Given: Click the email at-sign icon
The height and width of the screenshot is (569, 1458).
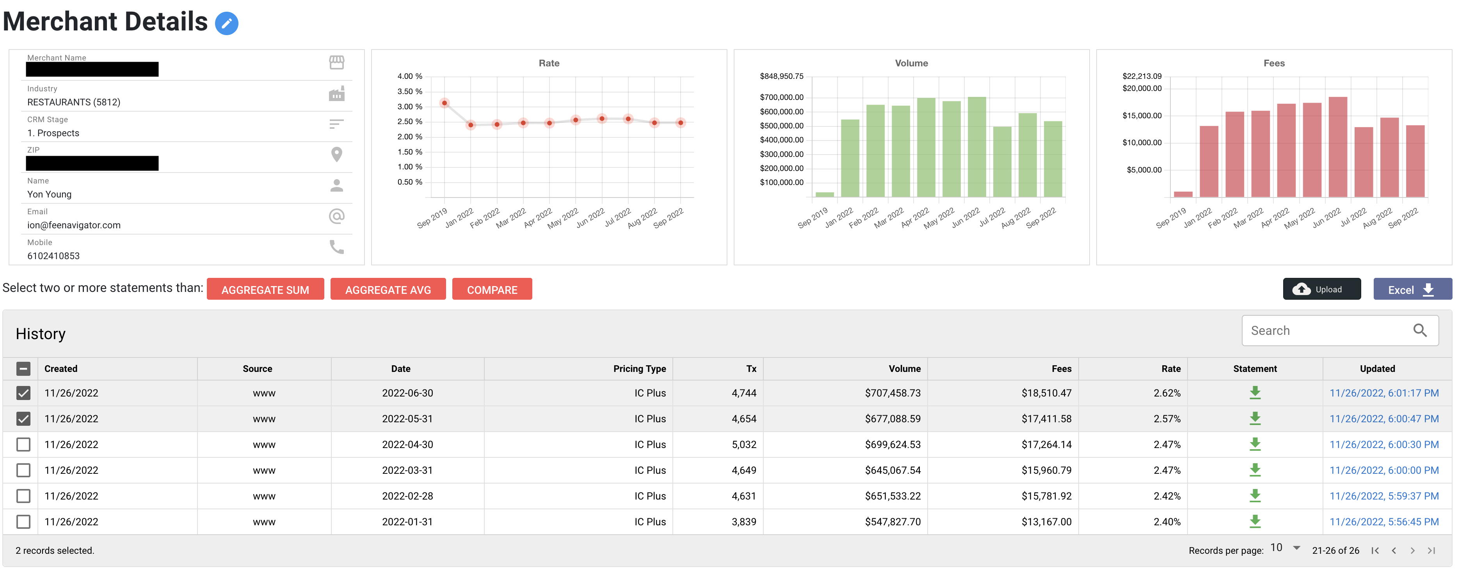Looking at the screenshot, I should 336,216.
